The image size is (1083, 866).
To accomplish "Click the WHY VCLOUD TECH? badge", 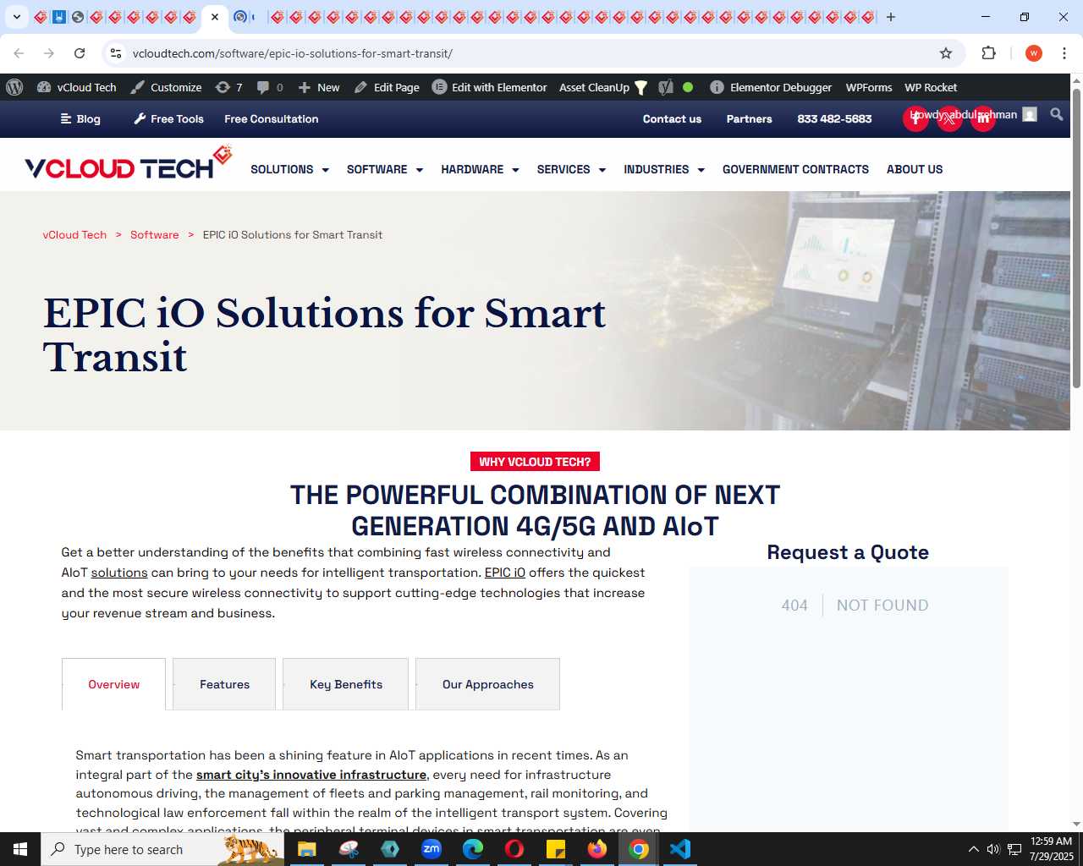I will click(x=535, y=462).
